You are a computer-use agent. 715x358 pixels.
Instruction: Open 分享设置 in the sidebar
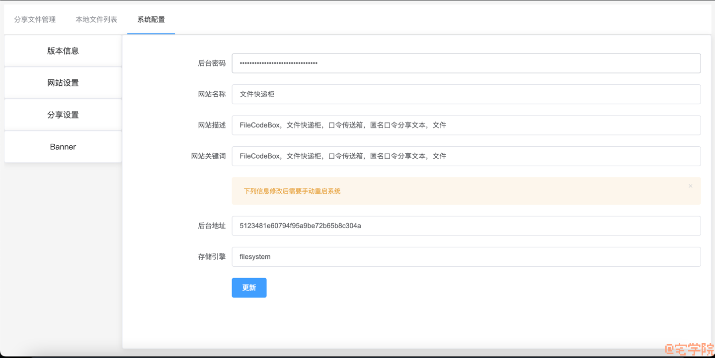(63, 115)
